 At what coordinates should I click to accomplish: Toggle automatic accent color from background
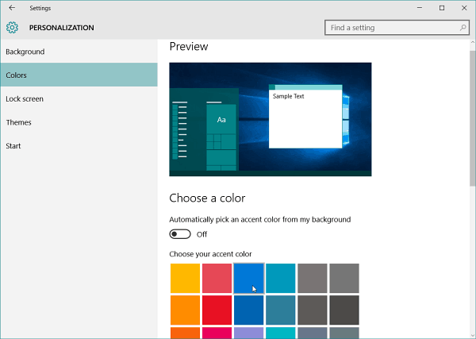coord(180,234)
